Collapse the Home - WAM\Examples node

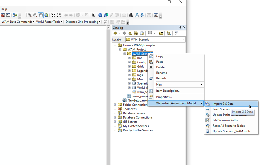pos(115,45)
